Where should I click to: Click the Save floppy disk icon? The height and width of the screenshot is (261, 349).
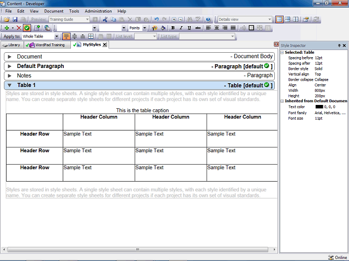pyautogui.click(x=15, y=20)
